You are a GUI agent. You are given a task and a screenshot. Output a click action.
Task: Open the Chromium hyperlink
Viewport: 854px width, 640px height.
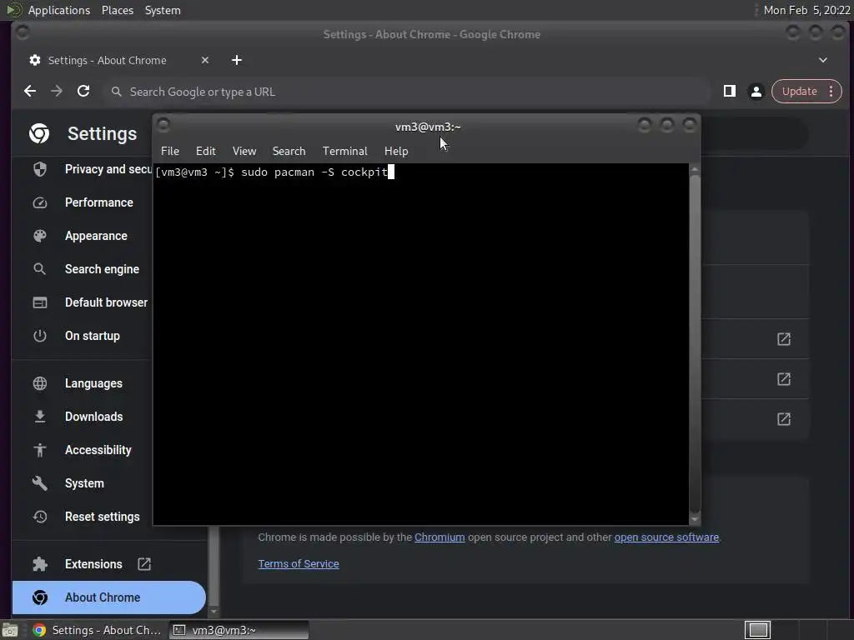click(440, 537)
